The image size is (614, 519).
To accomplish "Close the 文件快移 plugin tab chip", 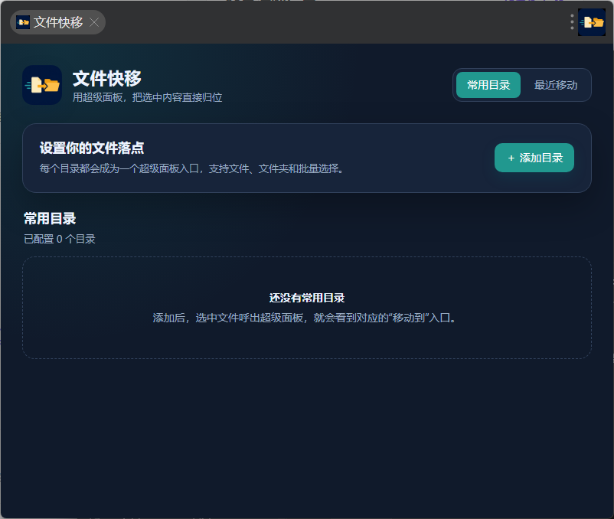I will [x=94, y=22].
